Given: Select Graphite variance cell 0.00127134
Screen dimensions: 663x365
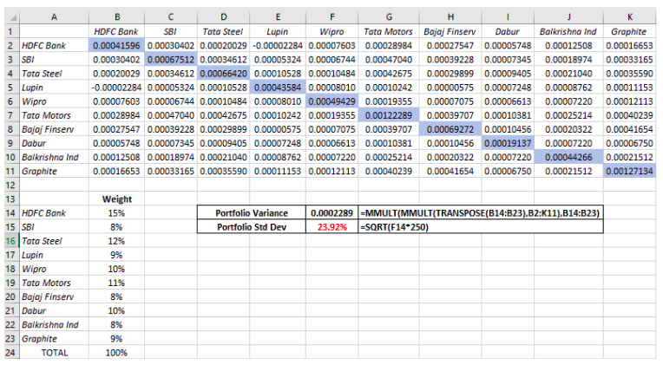Looking at the screenshot, I should tap(630, 171).
